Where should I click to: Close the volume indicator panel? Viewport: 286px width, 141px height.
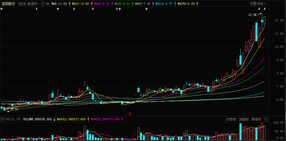coord(266,119)
